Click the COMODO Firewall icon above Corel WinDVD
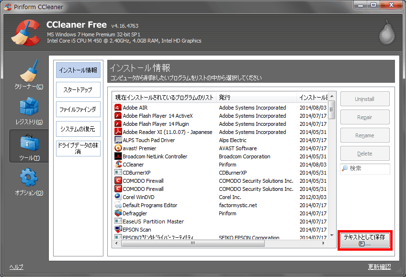 [x=118, y=189]
